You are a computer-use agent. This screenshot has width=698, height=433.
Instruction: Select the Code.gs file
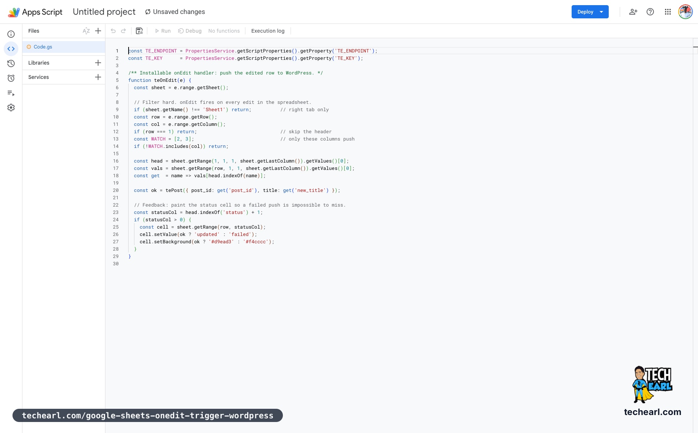coord(64,47)
